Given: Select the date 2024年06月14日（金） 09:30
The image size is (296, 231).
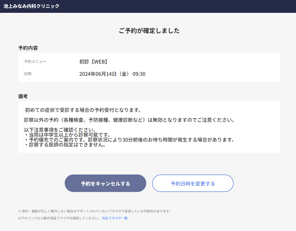Looking at the screenshot, I should 112,74.
